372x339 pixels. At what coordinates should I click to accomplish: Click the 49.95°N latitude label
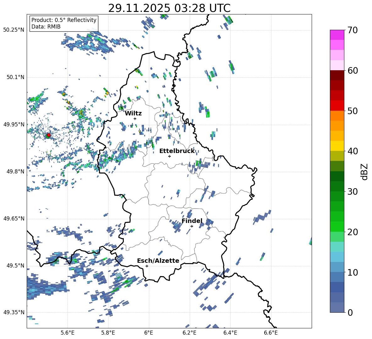[14, 124]
